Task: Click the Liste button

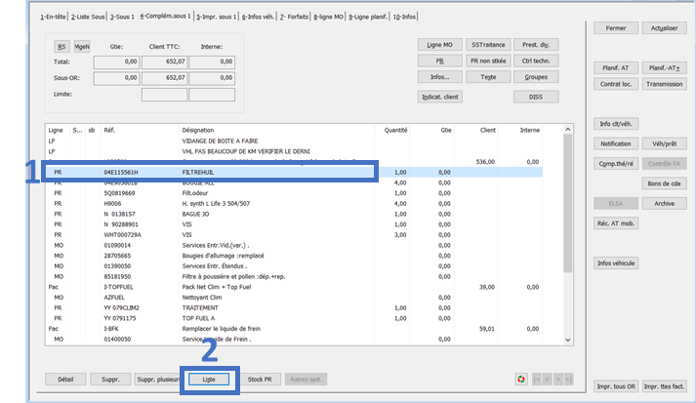Action: (x=209, y=380)
